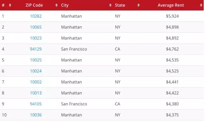
Task: Open ZIP code 10024 link
Action: click(36, 71)
